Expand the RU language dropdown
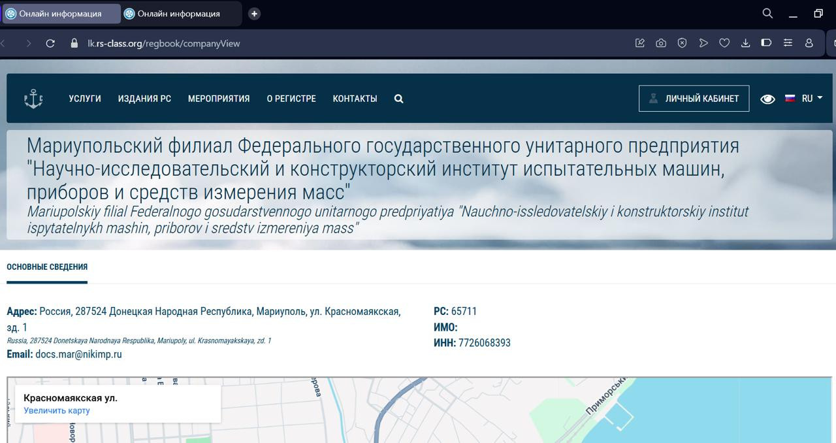Image resolution: width=836 pixels, height=443 pixels. 804,99
